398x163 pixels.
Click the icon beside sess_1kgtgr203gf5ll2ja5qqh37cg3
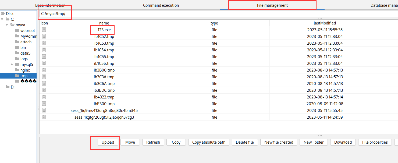(44, 117)
